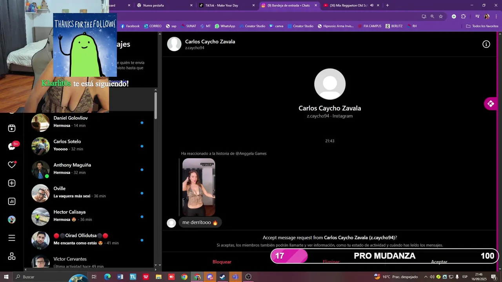Open the CORREO bookmark
Screen dimensions: 502x282
(x=153, y=26)
